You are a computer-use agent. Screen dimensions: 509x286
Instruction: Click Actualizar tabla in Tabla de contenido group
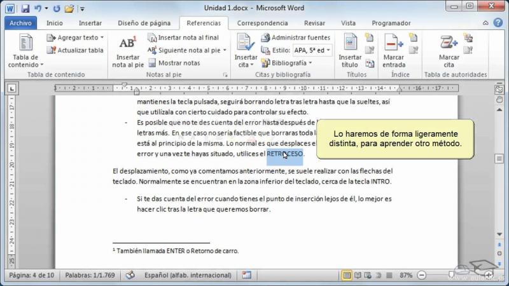click(x=75, y=50)
